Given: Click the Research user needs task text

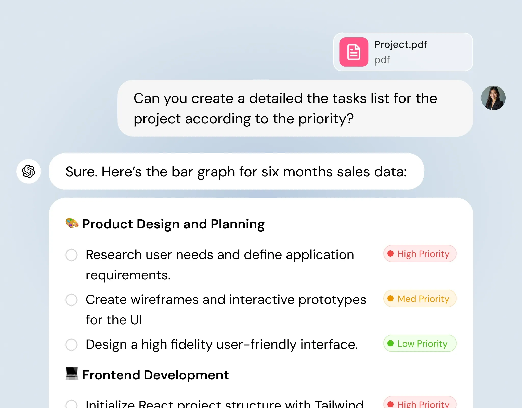Looking at the screenshot, I should pos(220,255).
